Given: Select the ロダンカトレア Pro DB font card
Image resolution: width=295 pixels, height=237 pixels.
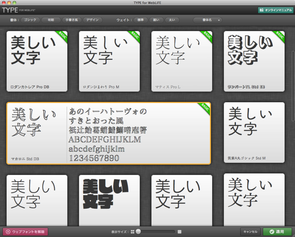Looking at the screenshot, I should (x=37, y=61).
